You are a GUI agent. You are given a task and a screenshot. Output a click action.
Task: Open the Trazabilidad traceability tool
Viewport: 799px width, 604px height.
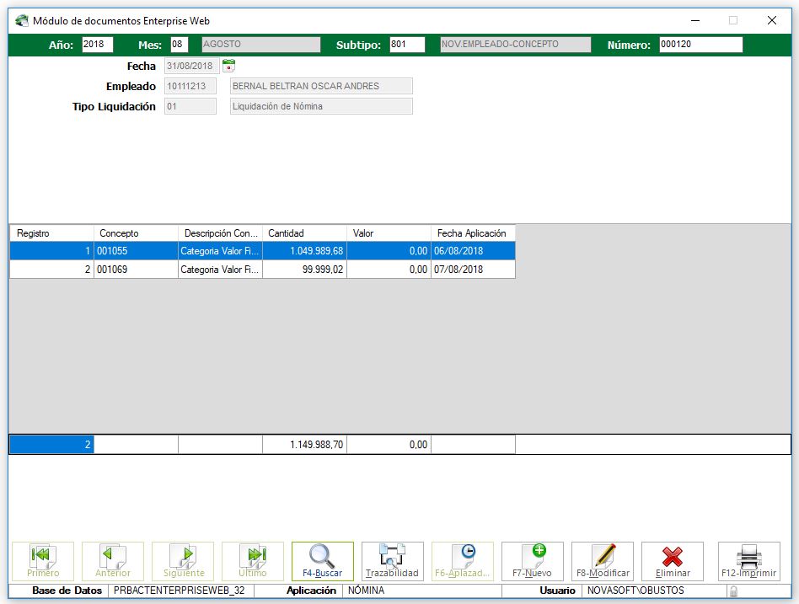[x=393, y=561]
